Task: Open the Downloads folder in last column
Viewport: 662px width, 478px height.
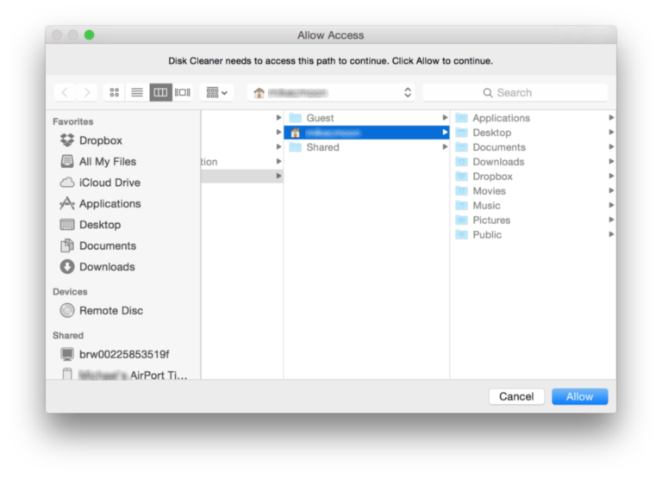Action: pos(533,162)
